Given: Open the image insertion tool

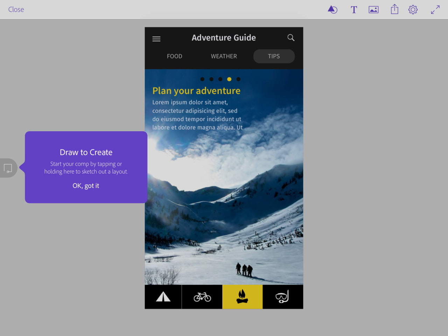Looking at the screenshot, I should coord(373,9).
